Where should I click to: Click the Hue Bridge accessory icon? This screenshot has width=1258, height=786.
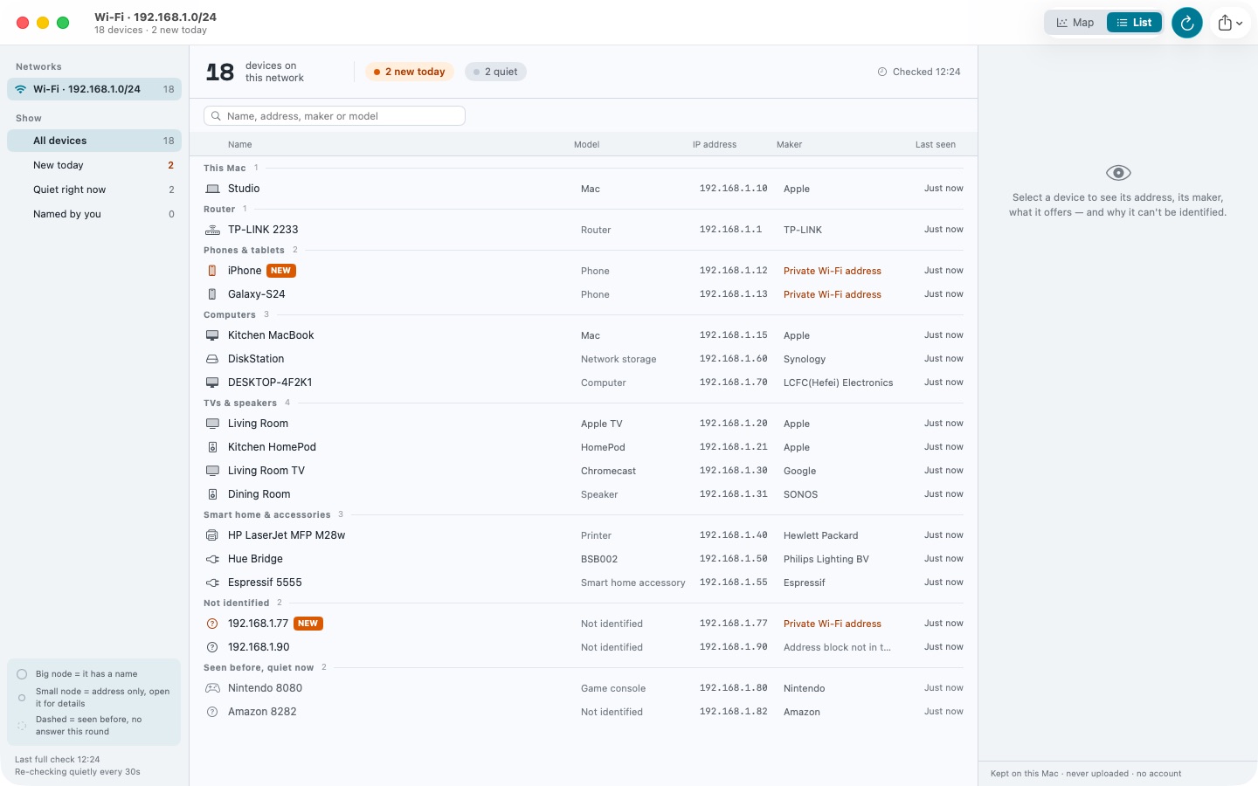coord(212,559)
